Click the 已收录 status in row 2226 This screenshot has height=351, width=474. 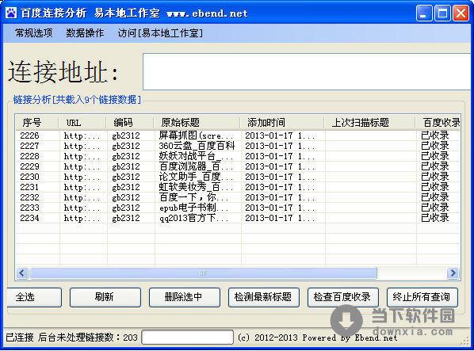coord(434,135)
